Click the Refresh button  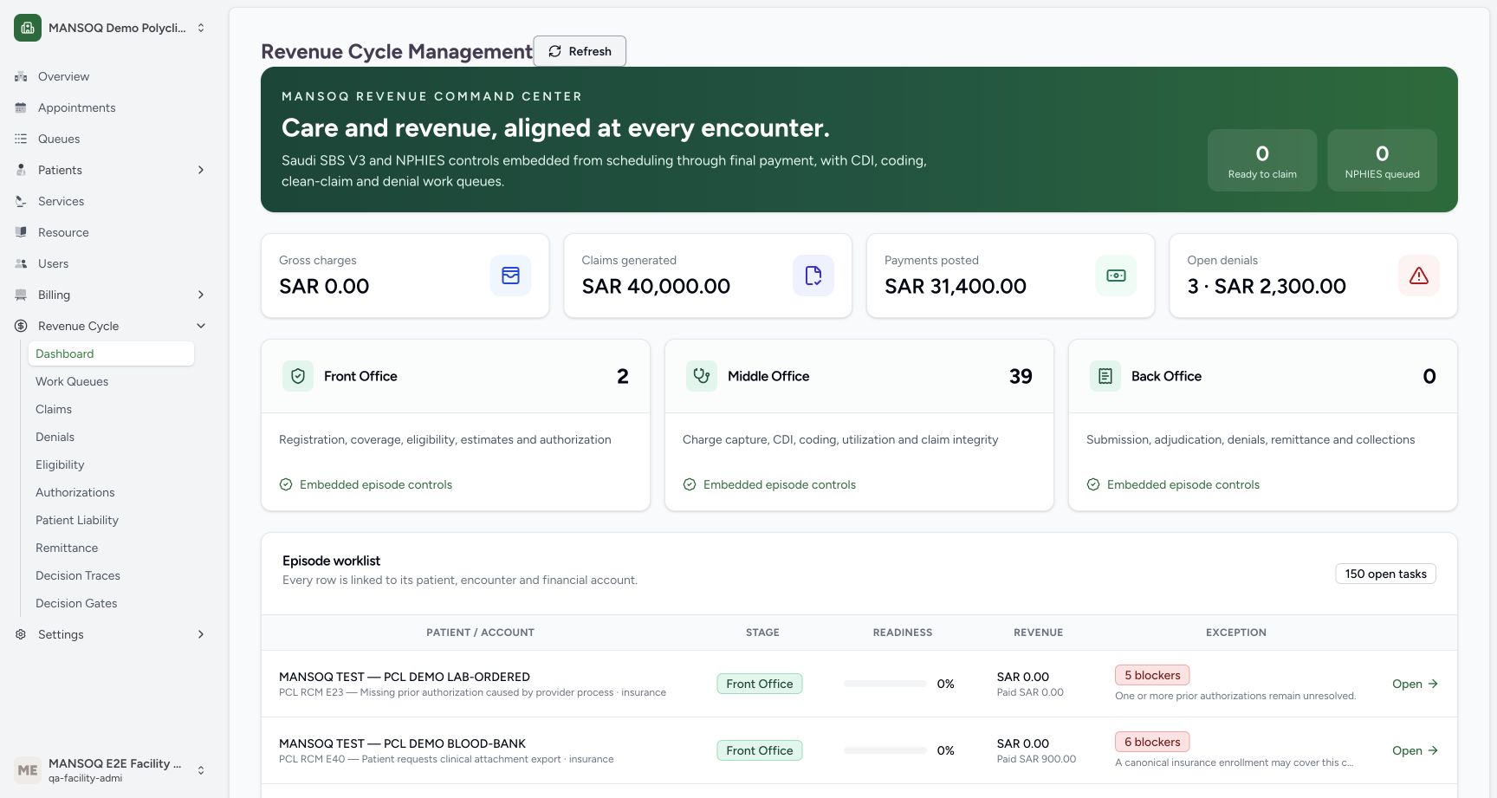(x=580, y=51)
